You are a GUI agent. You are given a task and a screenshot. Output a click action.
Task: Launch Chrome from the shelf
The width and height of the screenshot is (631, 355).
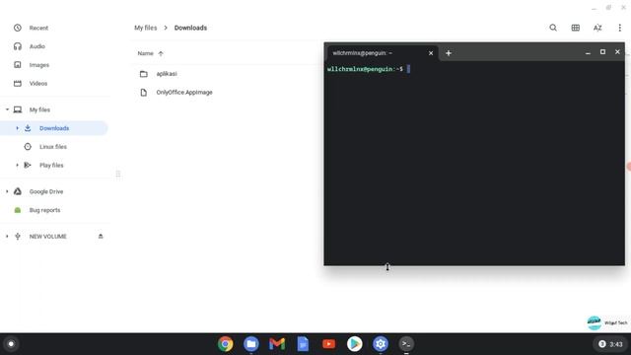pyautogui.click(x=226, y=344)
